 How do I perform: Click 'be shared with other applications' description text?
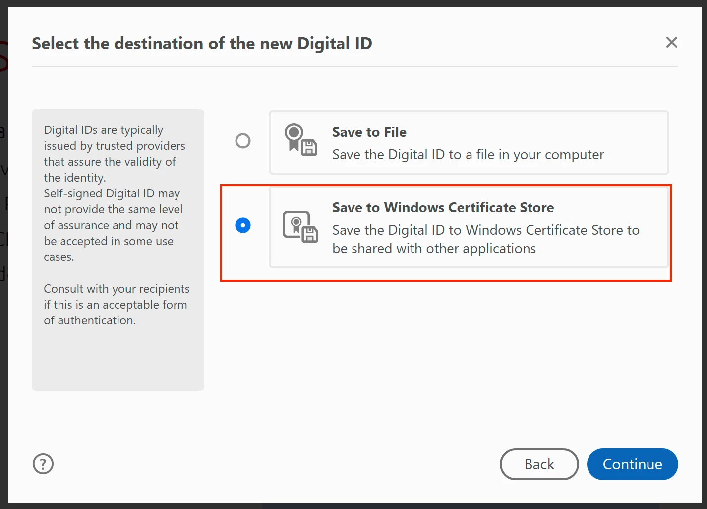click(434, 249)
